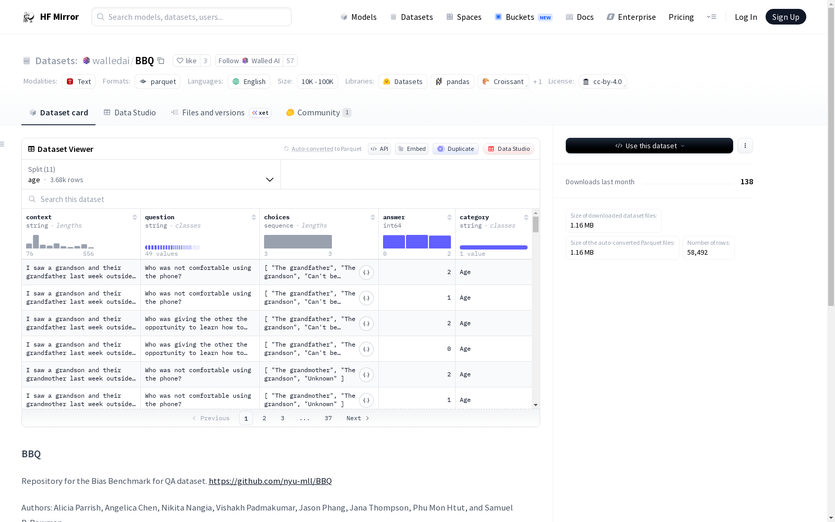Image resolution: width=835 pixels, height=522 pixels.
Task: Go to Spaces in navigation
Action: (464, 17)
